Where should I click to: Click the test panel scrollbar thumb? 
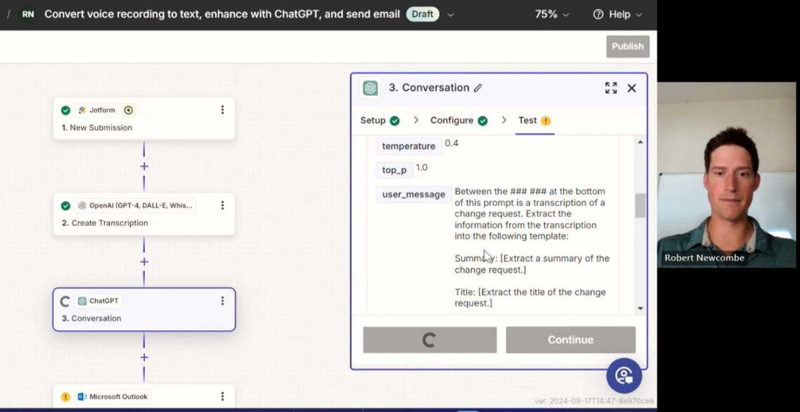640,206
